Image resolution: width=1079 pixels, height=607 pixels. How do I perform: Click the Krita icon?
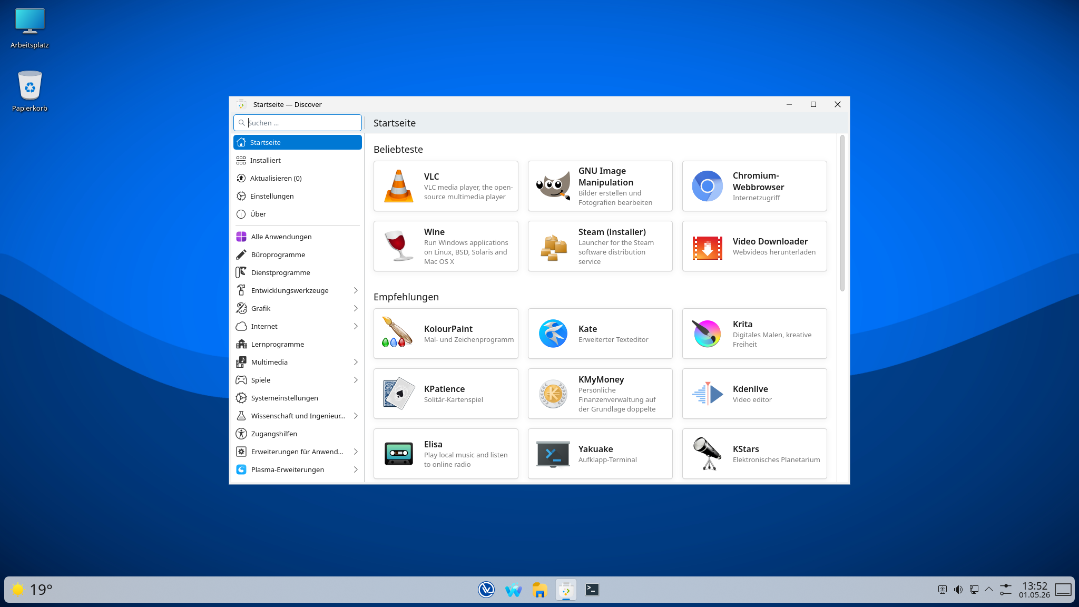708,334
